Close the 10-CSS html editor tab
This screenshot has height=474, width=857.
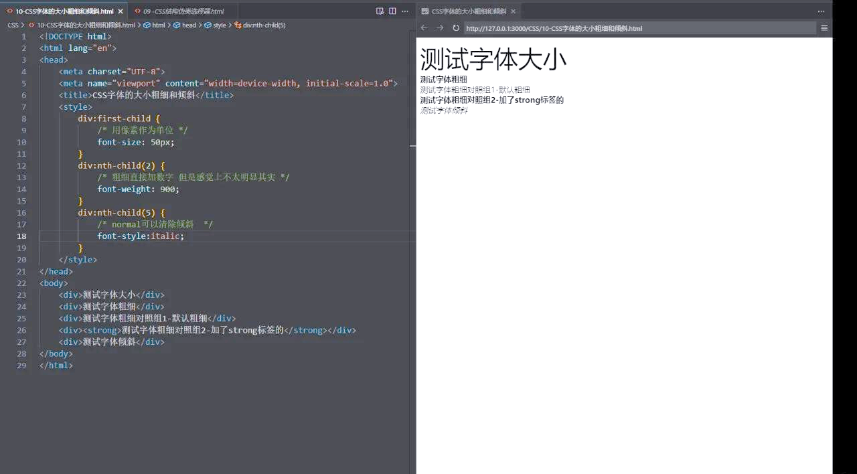point(121,11)
